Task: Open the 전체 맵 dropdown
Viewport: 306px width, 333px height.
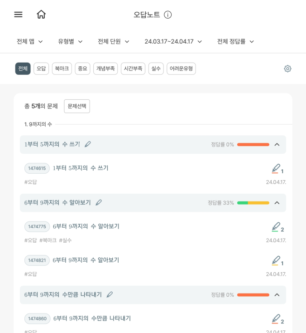Action: 30,41
